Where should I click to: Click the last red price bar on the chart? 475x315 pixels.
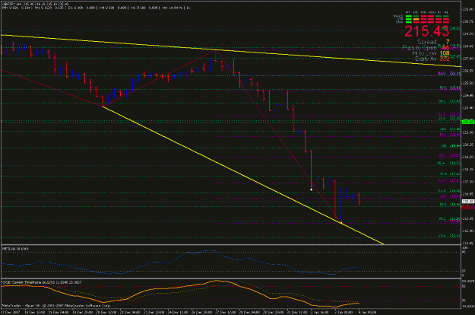tap(359, 199)
